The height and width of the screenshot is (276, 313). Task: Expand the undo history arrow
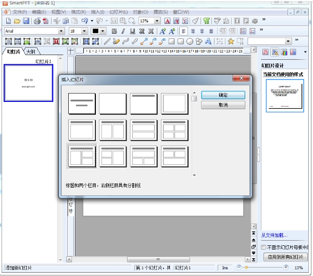(92, 21)
